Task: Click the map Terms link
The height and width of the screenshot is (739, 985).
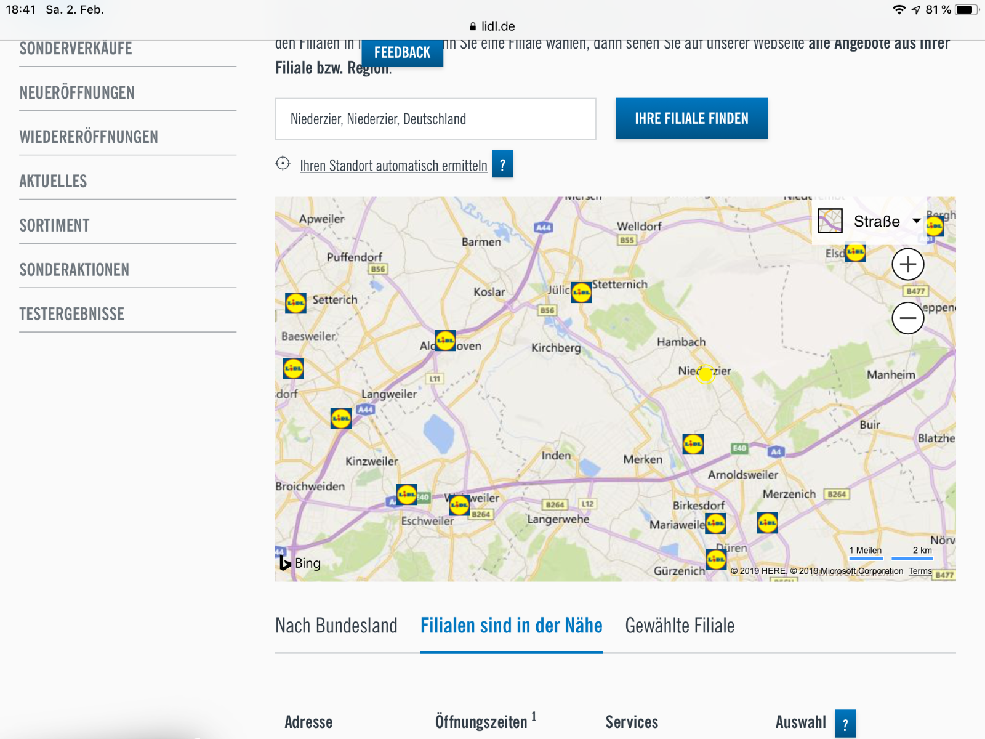Action: coord(920,571)
